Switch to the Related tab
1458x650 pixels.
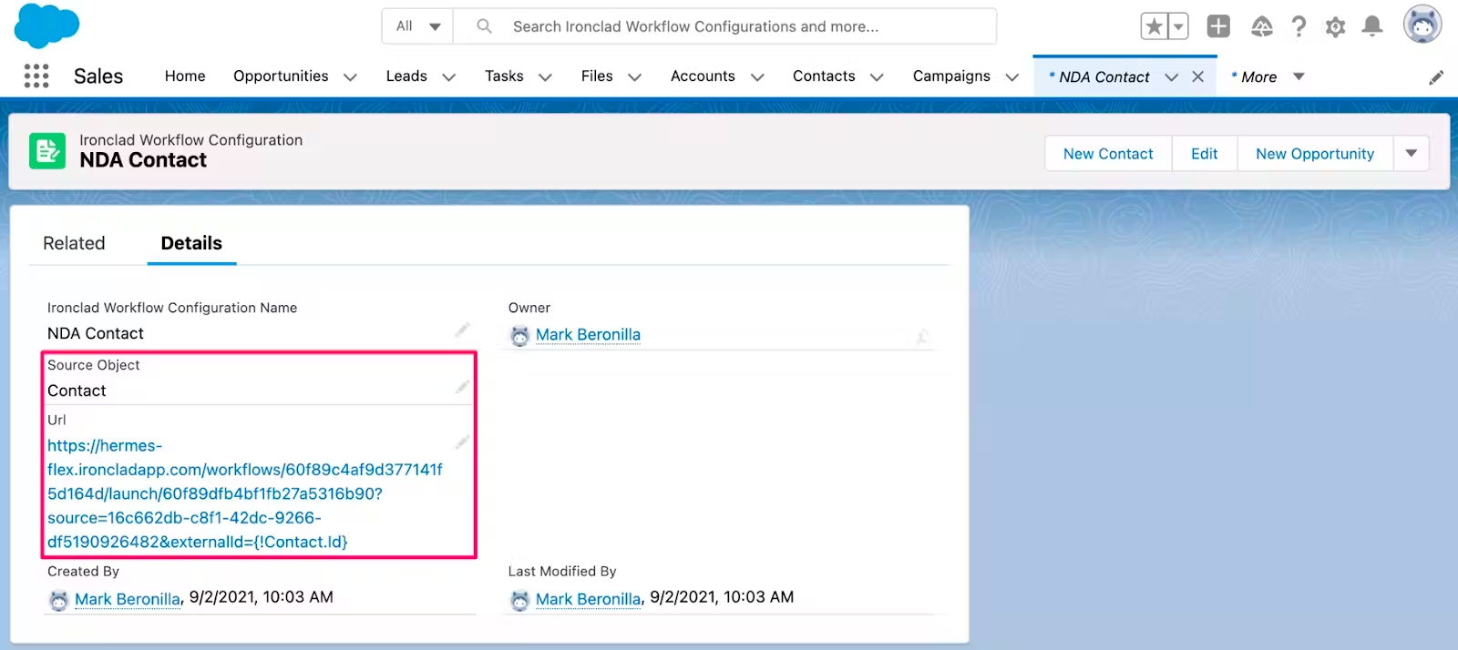[74, 243]
